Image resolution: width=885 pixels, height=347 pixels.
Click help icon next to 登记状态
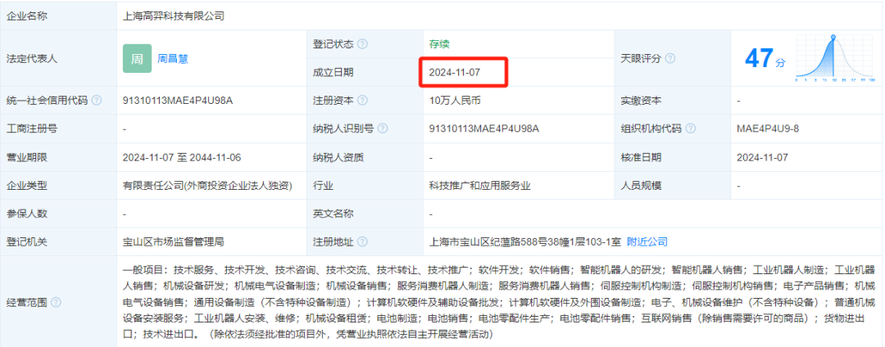point(362,44)
